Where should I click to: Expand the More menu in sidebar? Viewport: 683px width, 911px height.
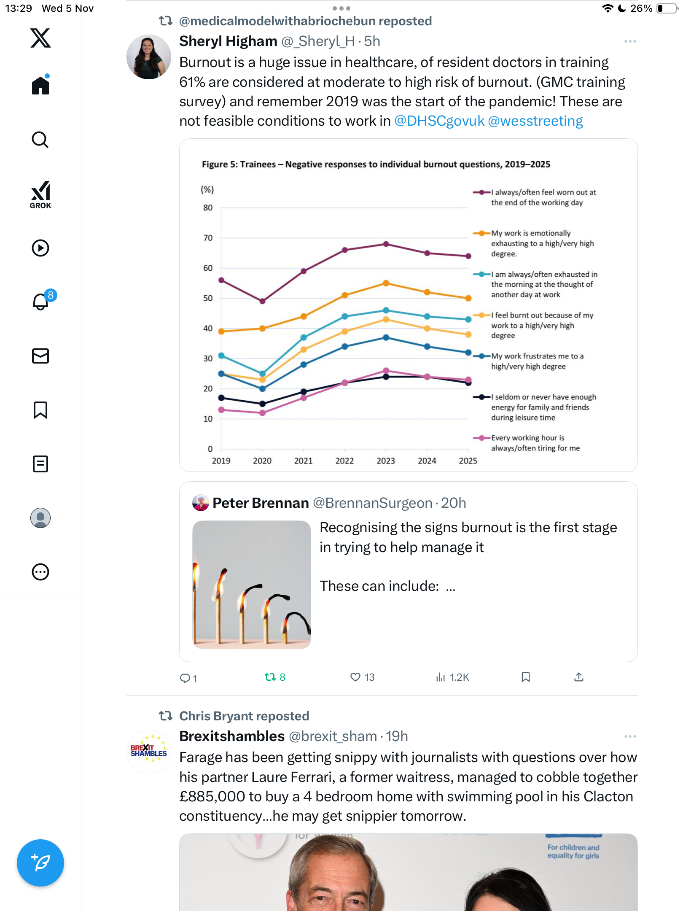pyautogui.click(x=40, y=572)
